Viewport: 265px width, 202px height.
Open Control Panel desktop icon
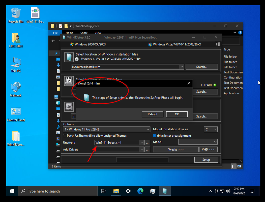[16, 114]
